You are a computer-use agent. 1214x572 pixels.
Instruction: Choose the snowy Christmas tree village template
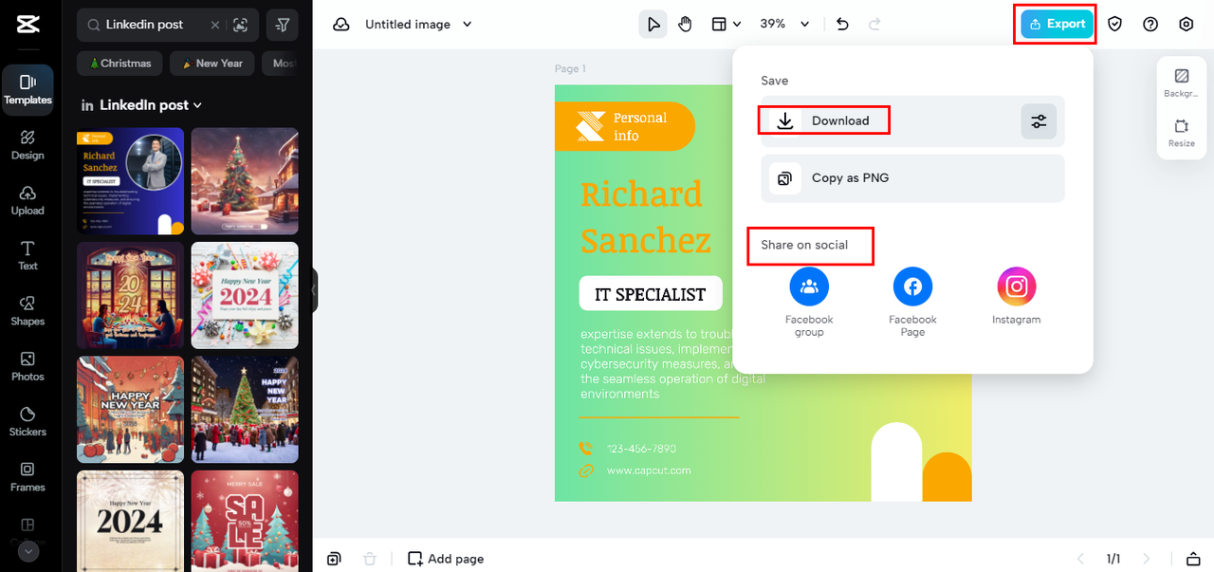pyautogui.click(x=245, y=181)
